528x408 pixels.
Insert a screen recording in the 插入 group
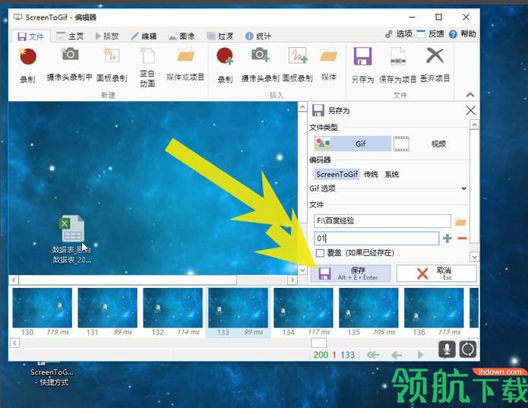(225, 65)
